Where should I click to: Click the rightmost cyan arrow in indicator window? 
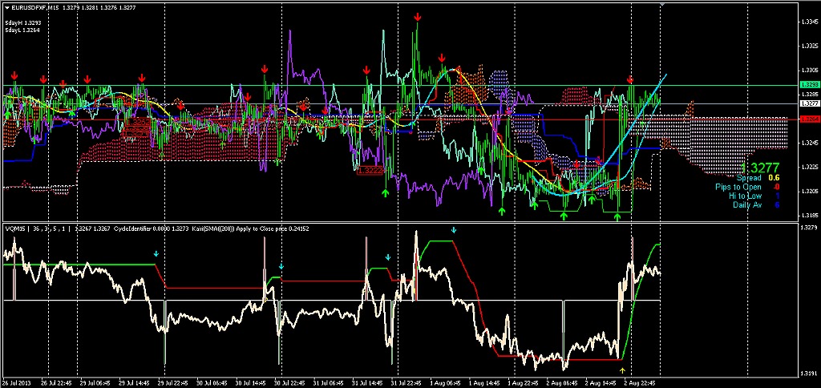click(454, 230)
